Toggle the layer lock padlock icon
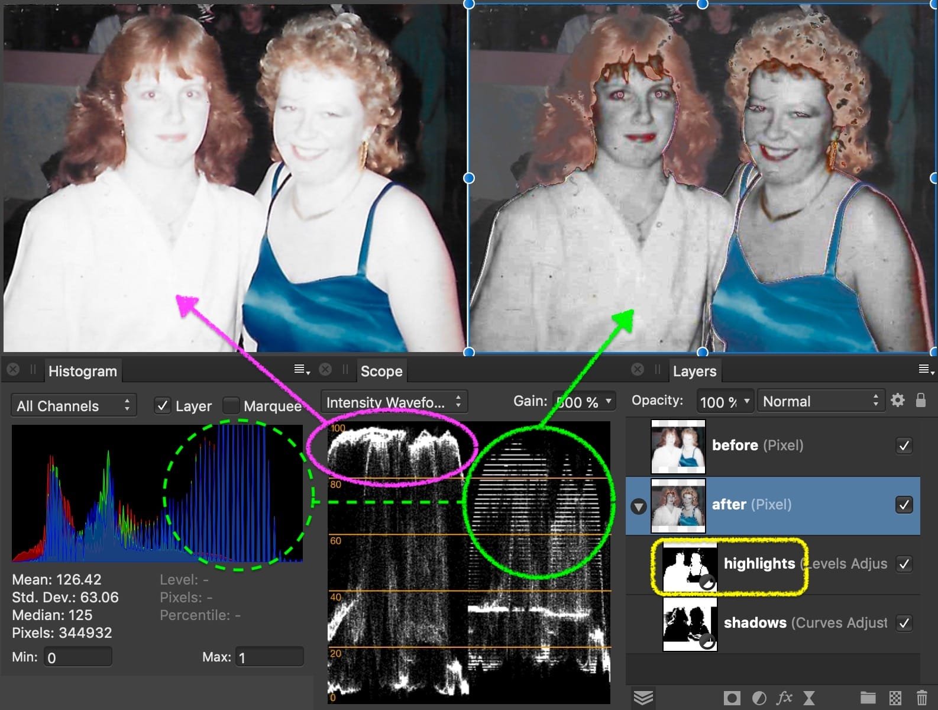This screenshot has height=710, width=938. click(920, 401)
